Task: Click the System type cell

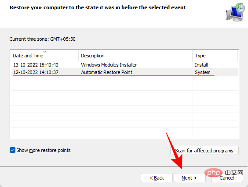Action: (203, 72)
